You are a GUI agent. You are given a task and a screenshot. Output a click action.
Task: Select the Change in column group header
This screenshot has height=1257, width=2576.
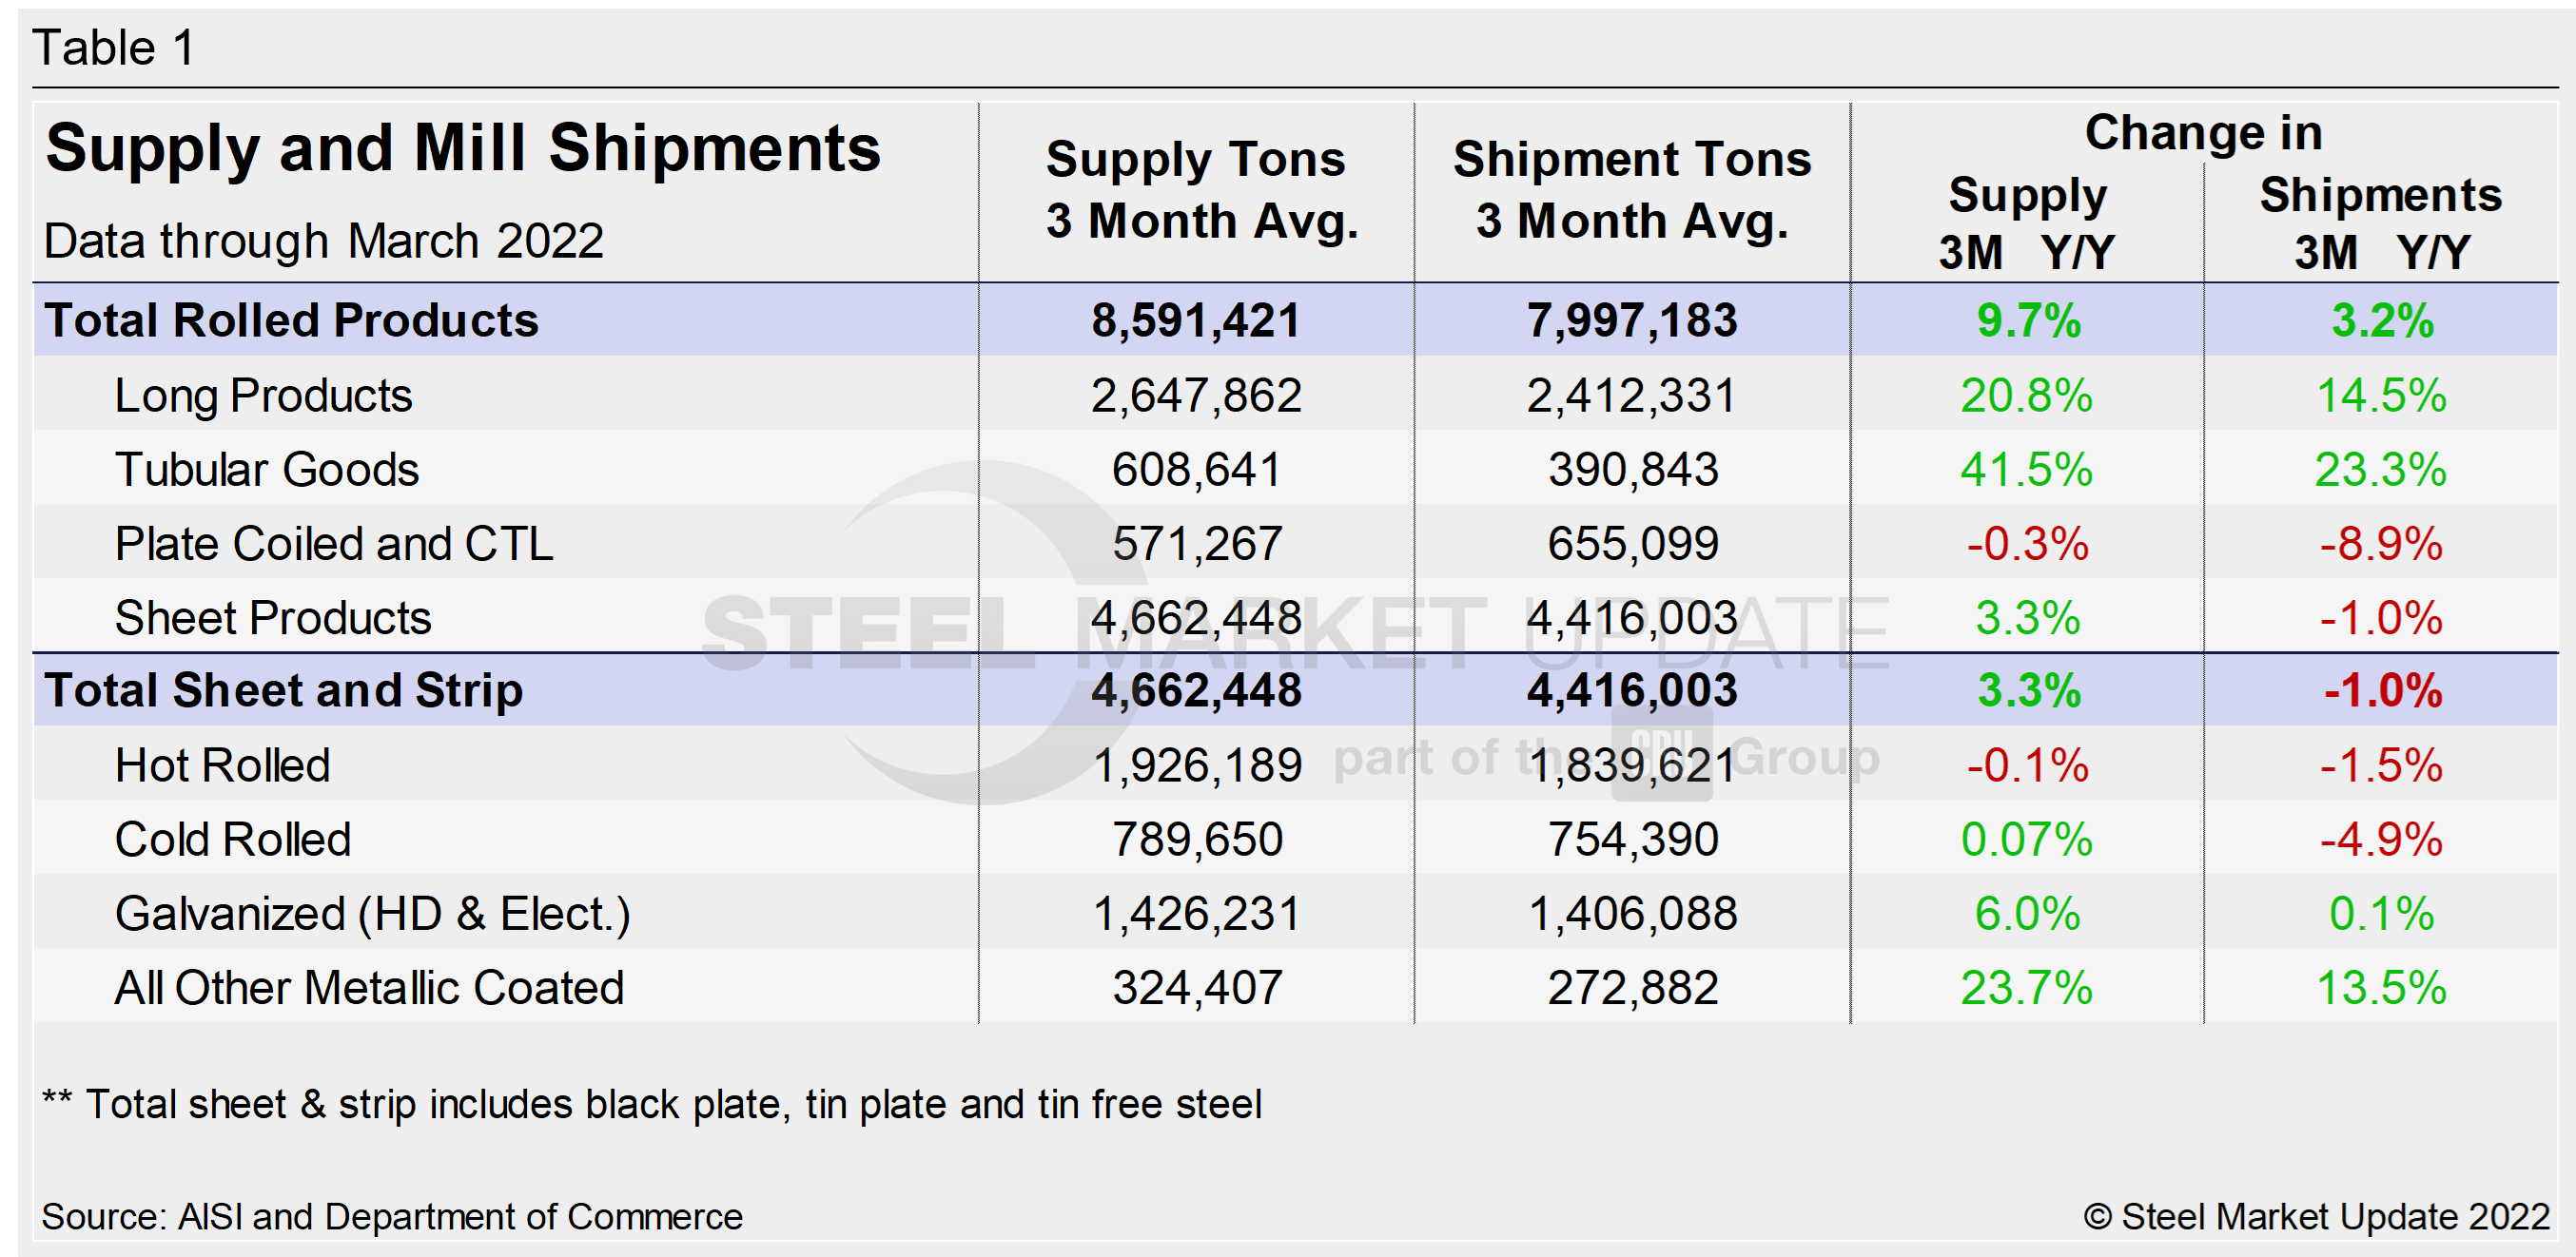click(x=2203, y=133)
